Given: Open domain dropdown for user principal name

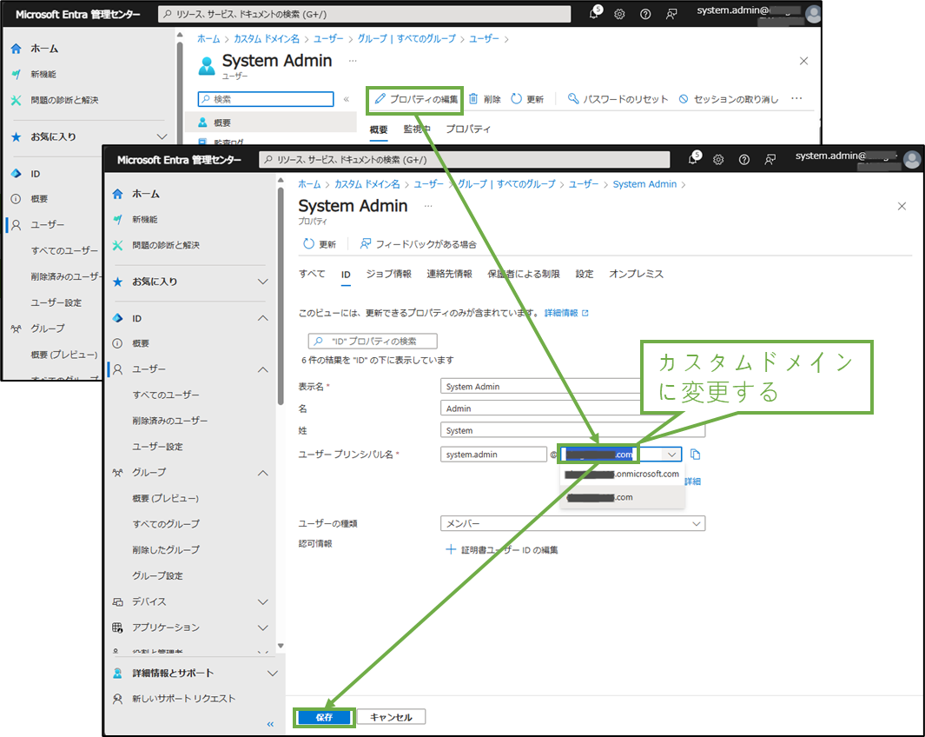Looking at the screenshot, I should (671, 455).
